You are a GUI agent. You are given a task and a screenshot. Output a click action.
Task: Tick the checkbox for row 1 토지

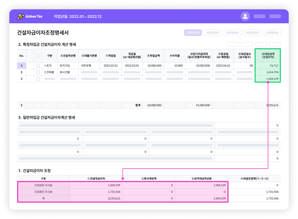pyautogui.click(x=38, y=66)
